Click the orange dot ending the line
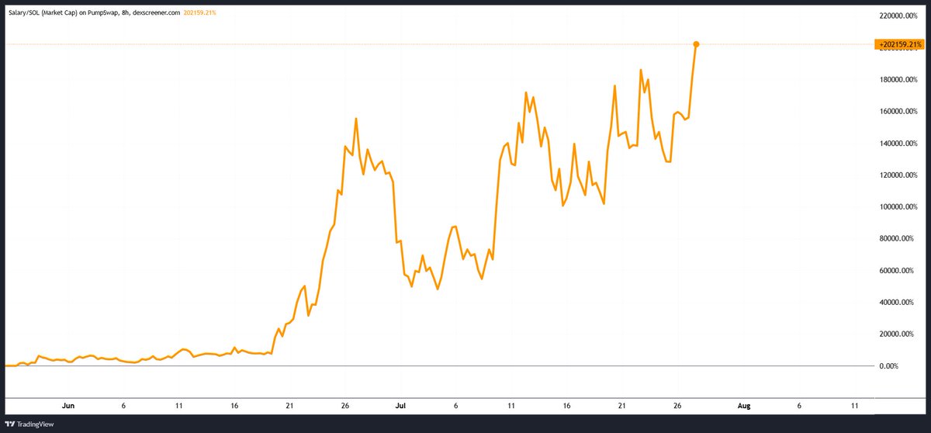Image resolution: width=931 pixels, height=433 pixels. (x=696, y=44)
